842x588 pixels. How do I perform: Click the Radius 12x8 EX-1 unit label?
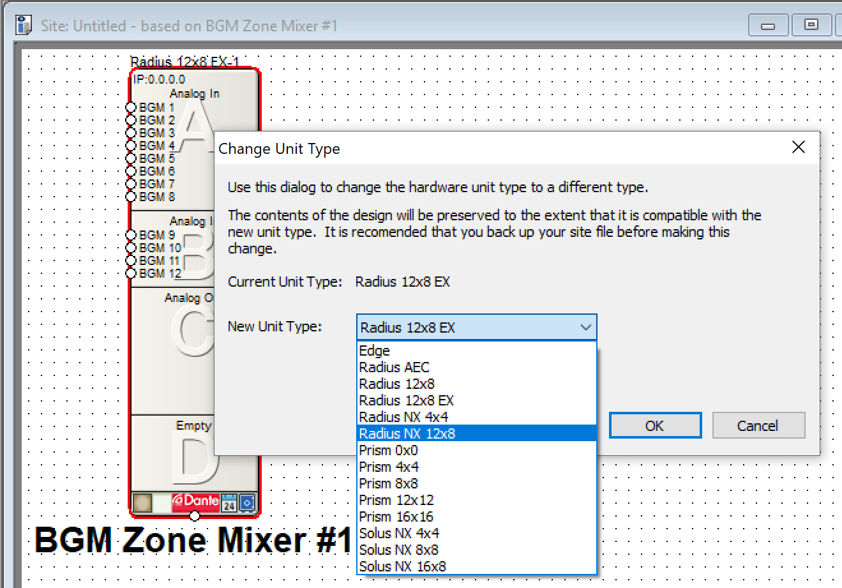point(184,61)
